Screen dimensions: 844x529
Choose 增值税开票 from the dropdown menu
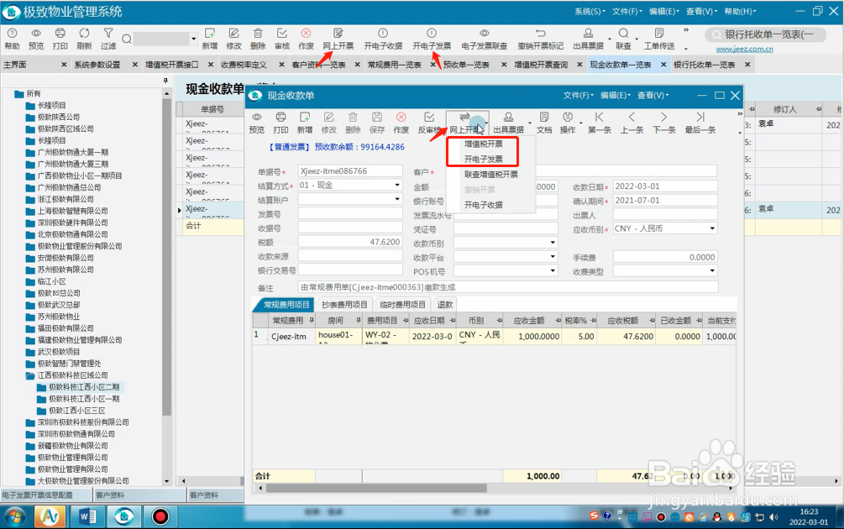click(484, 144)
